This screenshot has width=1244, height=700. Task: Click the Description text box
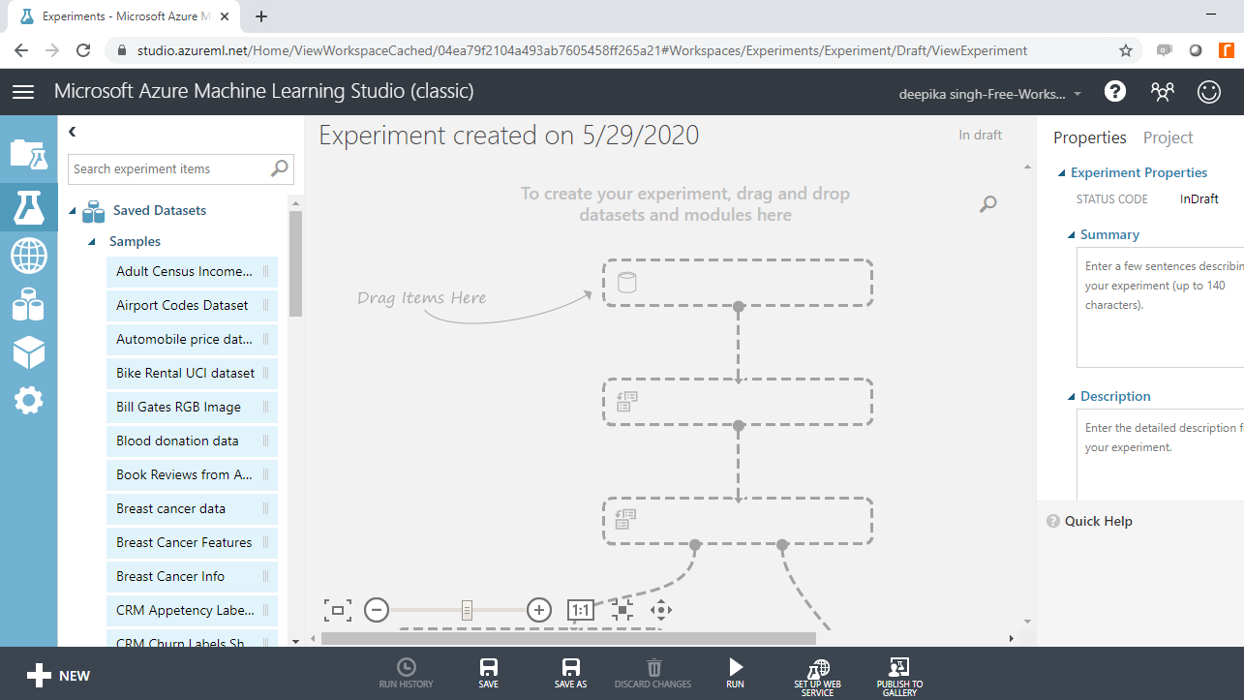click(1160, 454)
